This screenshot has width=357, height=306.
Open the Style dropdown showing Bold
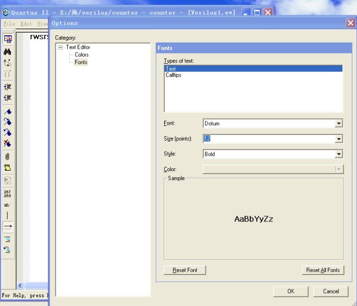338,154
